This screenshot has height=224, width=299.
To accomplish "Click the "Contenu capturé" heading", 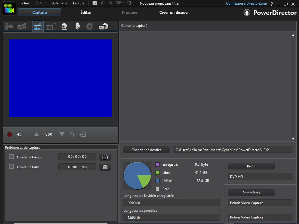I will point(134,26).
